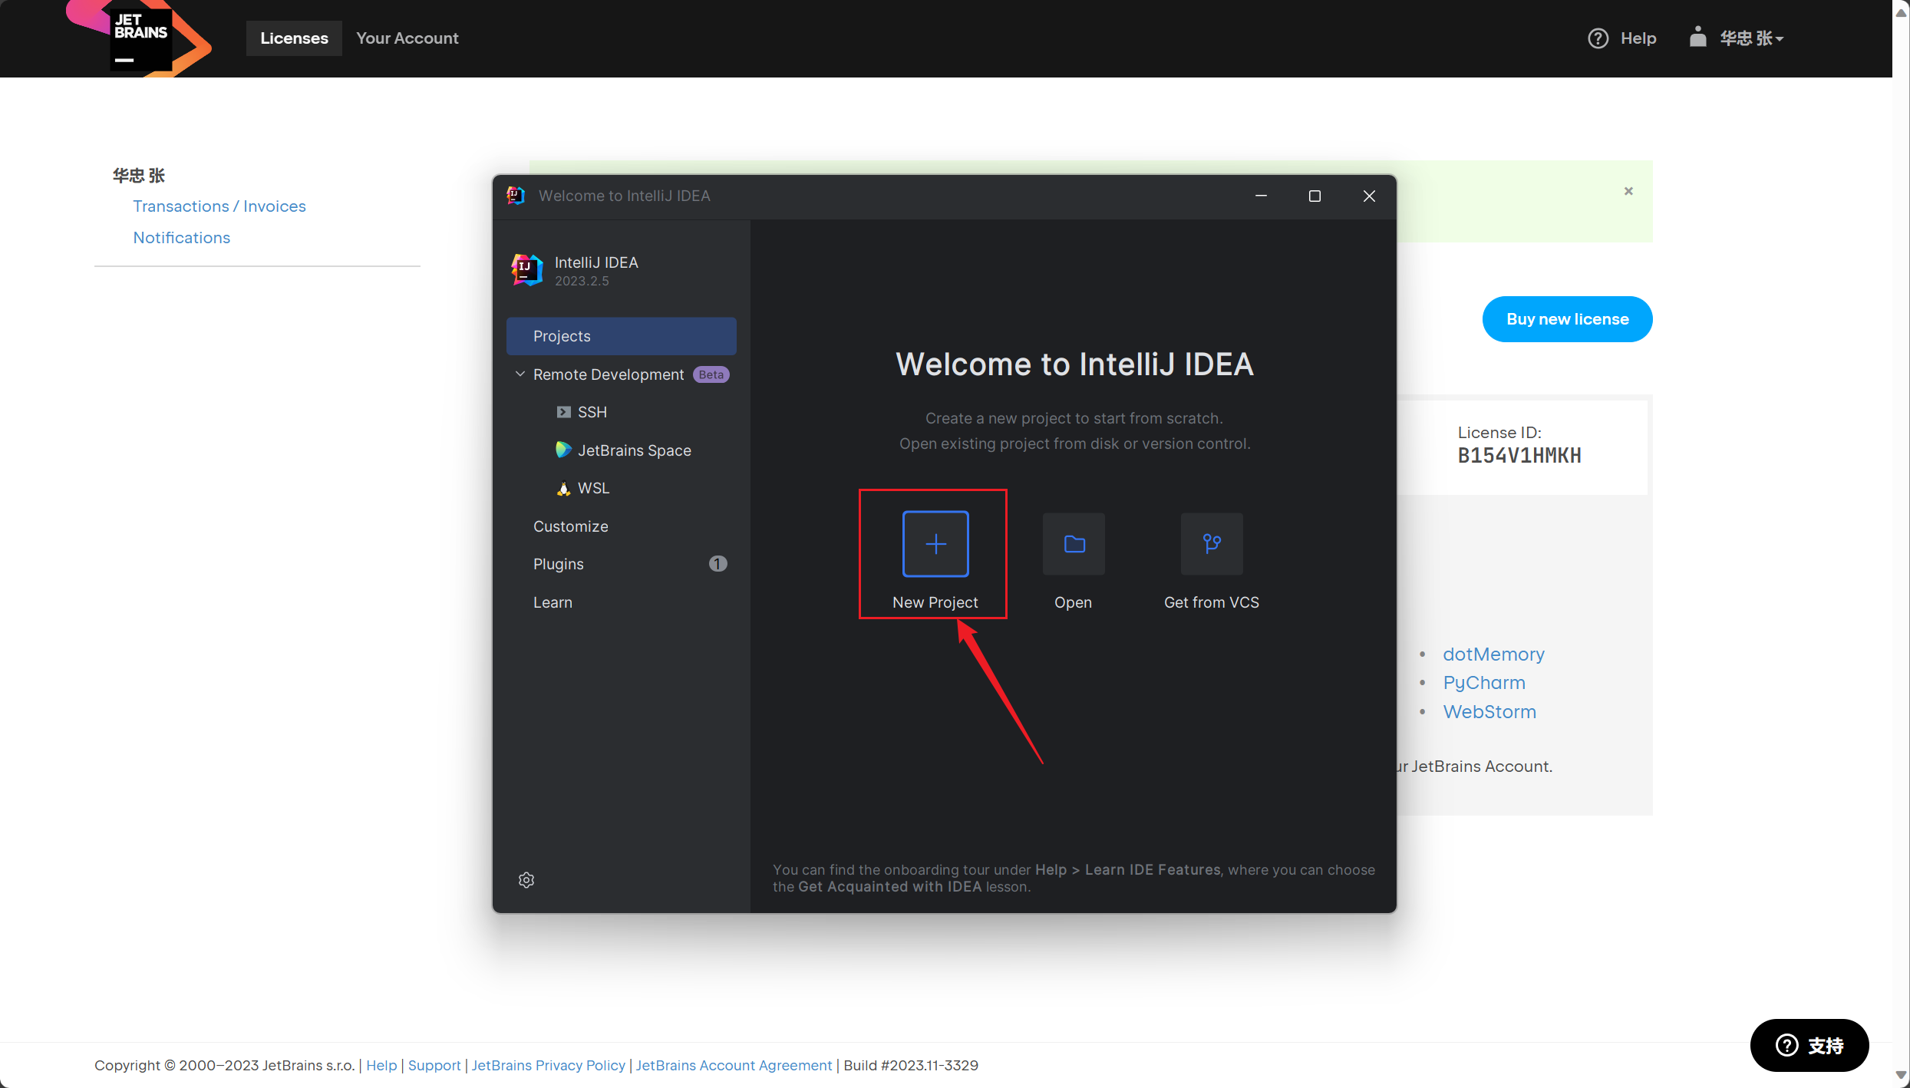Click the Open folder icon
Screen dimensions: 1910x1088
click(1074, 543)
